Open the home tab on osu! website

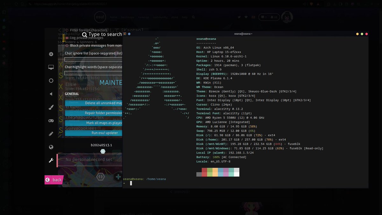(113, 17)
